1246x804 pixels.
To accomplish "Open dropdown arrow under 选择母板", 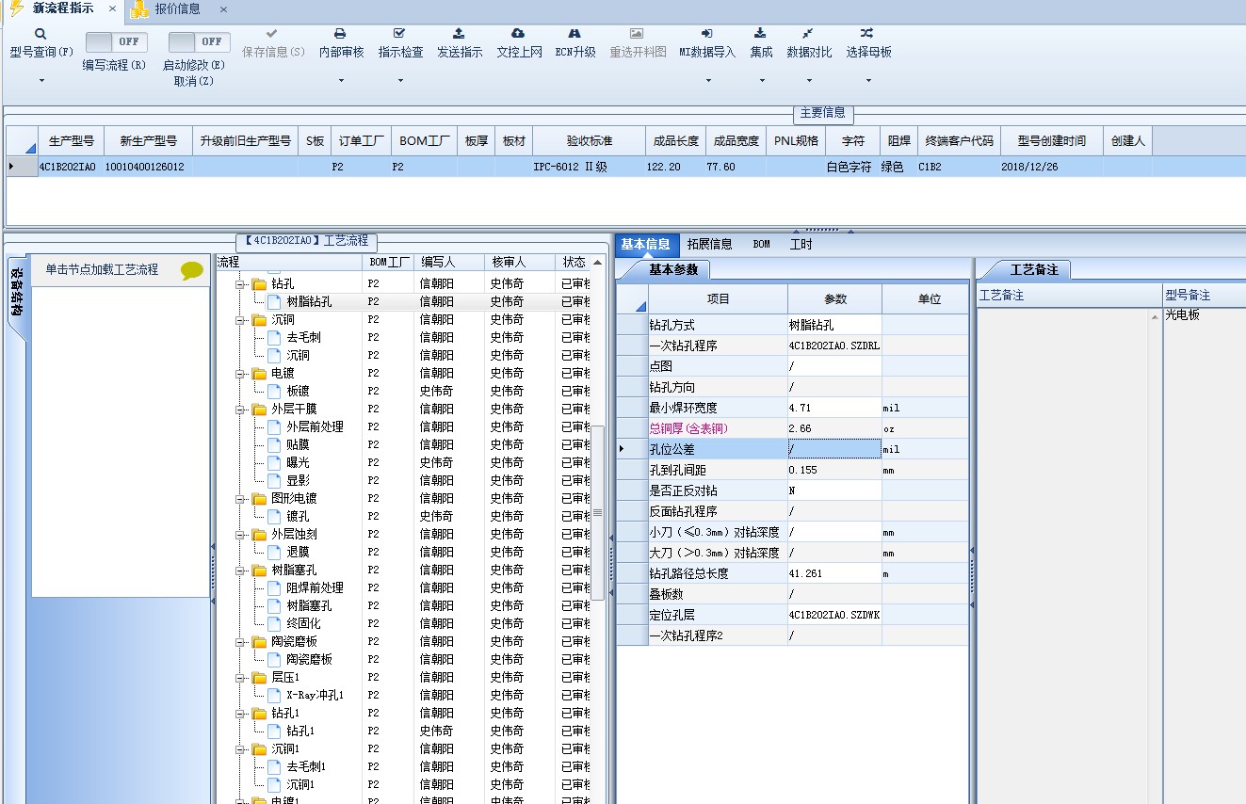I will [868, 81].
